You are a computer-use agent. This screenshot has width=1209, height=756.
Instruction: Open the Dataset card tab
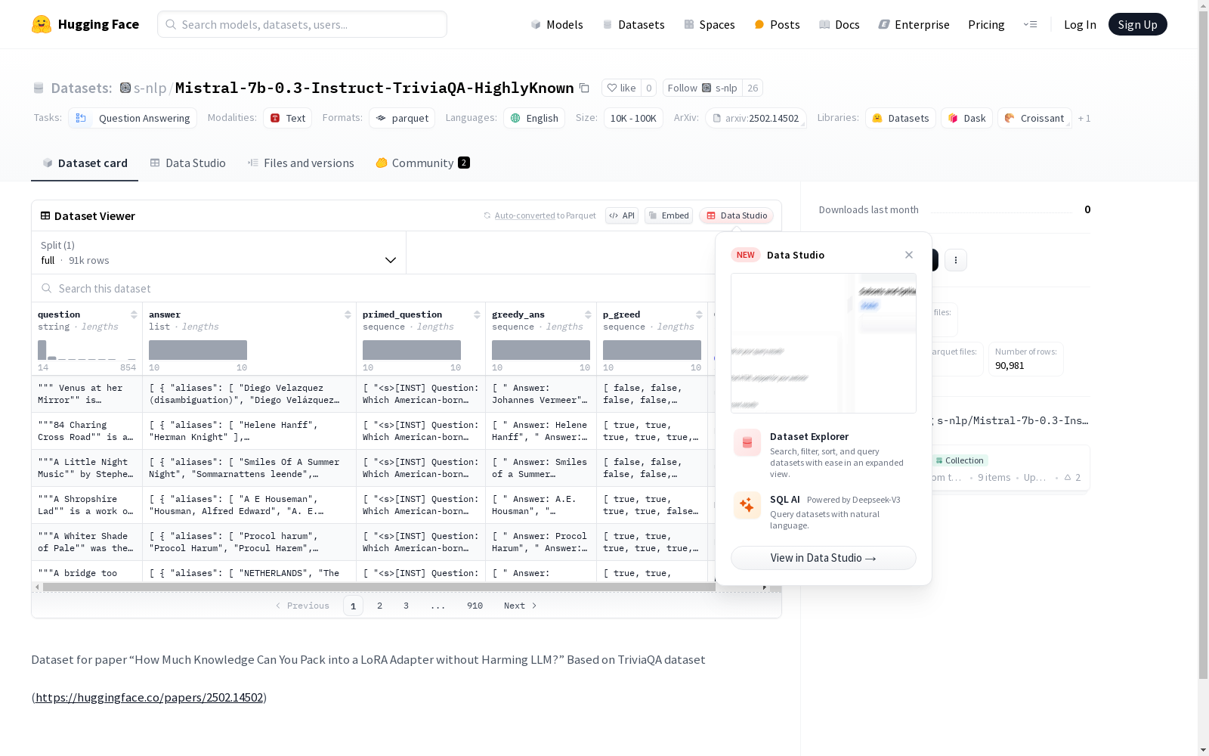tap(85, 163)
